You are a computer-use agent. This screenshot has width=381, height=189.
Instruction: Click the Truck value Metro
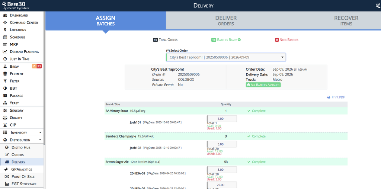(278, 80)
